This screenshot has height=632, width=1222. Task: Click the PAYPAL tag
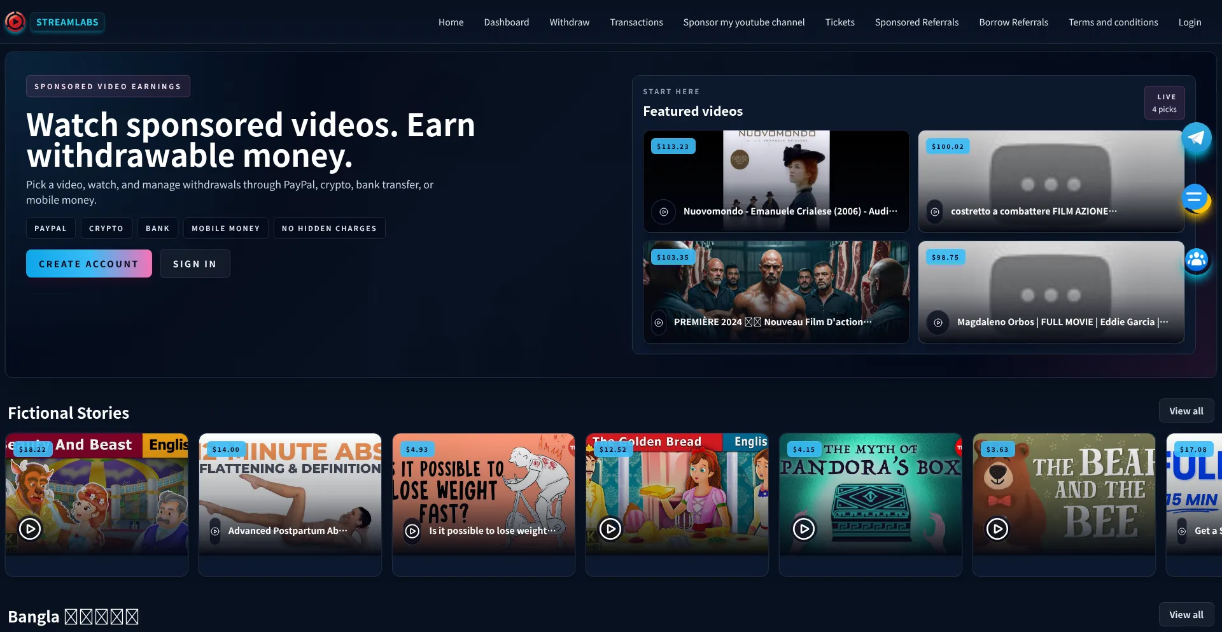[51, 228]
